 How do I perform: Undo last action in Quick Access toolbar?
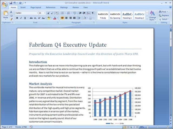coord(14,3)
